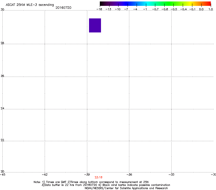Click the longitude label -36
Image resolution: width=216 pixels, height=190 pixels.
pos(129,175)
